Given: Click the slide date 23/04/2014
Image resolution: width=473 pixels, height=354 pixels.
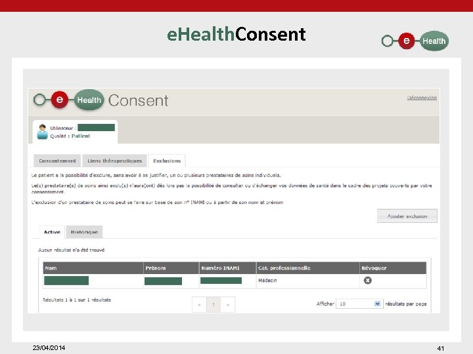Looking at the screenshot, I should click(x=49, y=347).
